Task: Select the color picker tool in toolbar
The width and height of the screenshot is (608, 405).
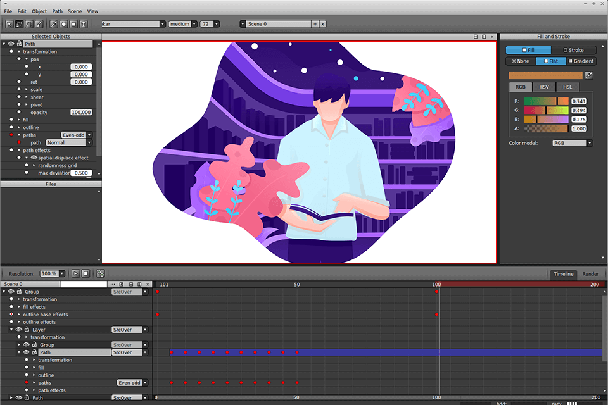Action: (x=54, y=24)
